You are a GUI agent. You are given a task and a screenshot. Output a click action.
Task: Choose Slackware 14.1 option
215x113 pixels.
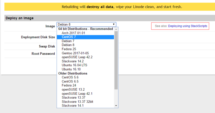85,105
